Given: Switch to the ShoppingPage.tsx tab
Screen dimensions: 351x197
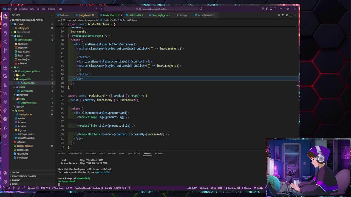Looking at the screenshot, I should (160, 15).
